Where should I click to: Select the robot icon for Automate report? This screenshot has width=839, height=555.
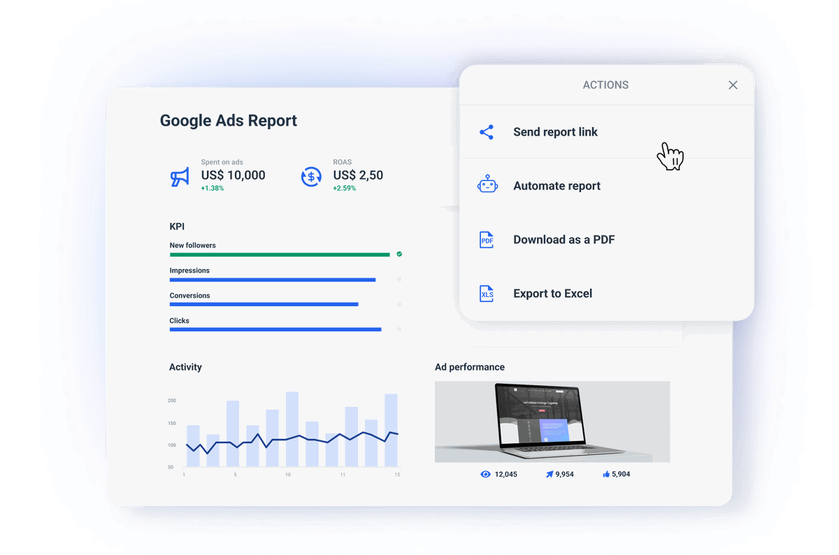[487, 185]
